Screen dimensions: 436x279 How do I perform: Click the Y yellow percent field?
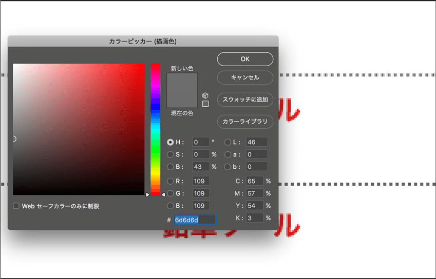pyautogui.click(x=255, y=206)
